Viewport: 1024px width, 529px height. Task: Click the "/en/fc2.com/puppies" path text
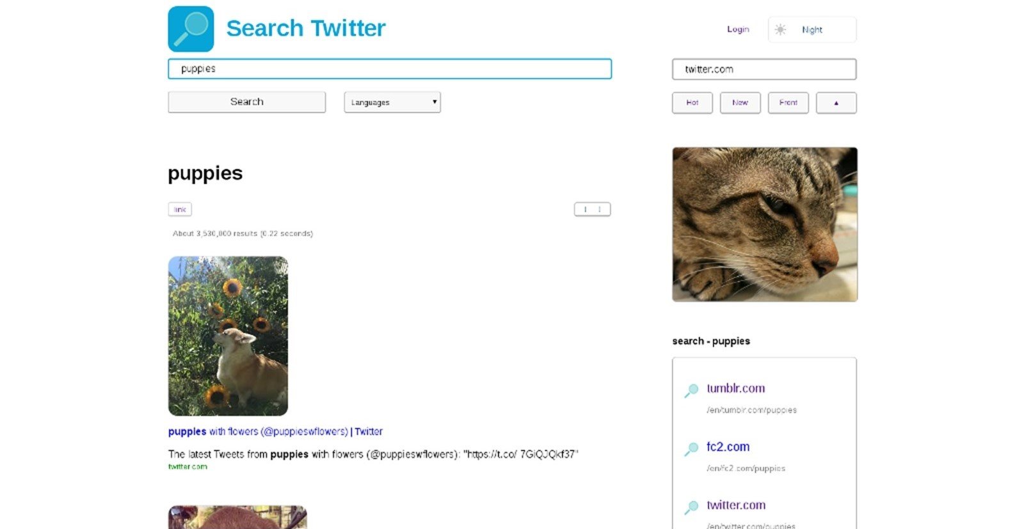coord(746,468)
